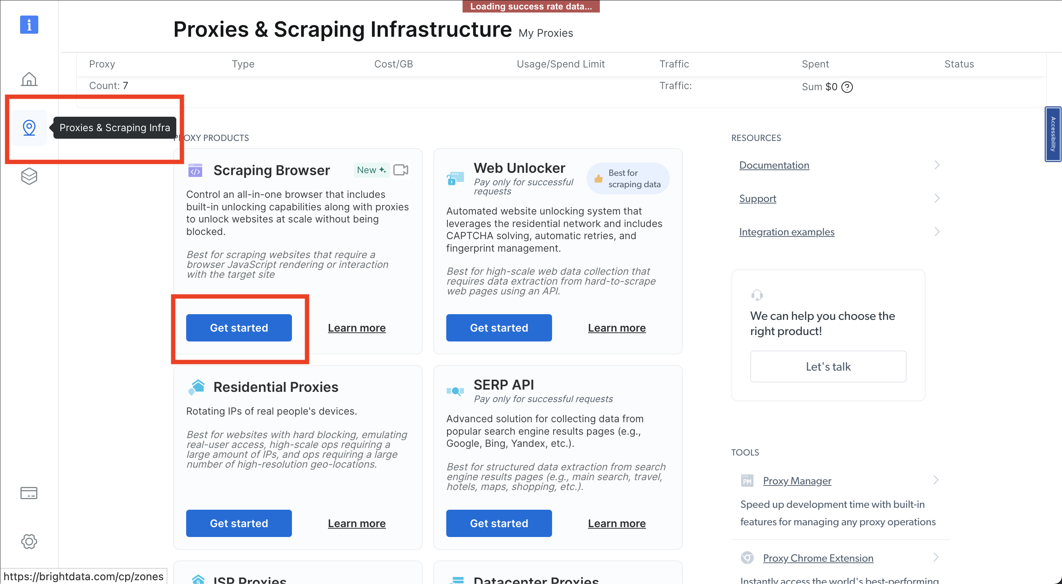The image size is (1062, 584).
Task: Expand the Documentation resource chevron
Action: click(937, 164)
